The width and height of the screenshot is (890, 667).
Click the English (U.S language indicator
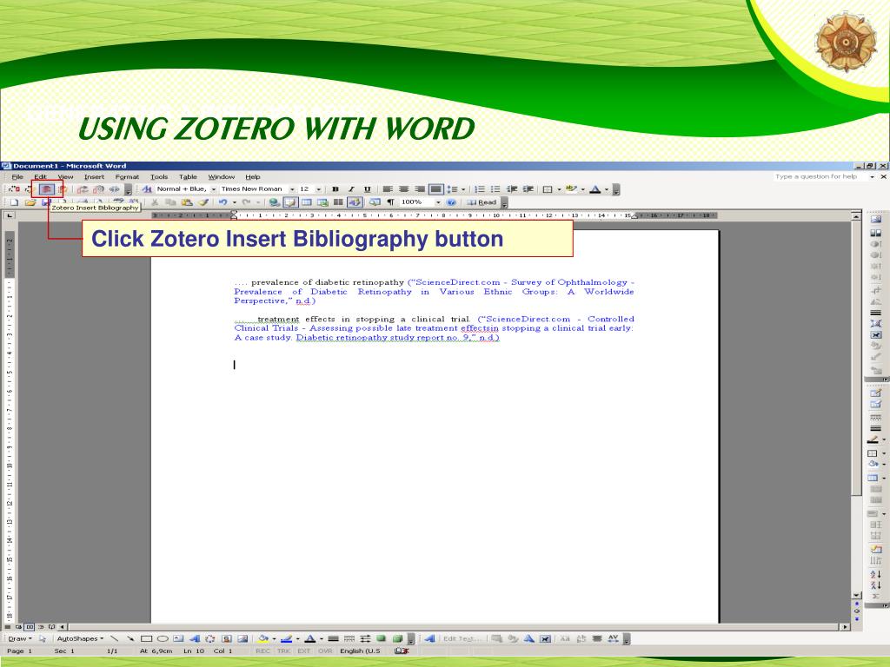coord(360,651)
